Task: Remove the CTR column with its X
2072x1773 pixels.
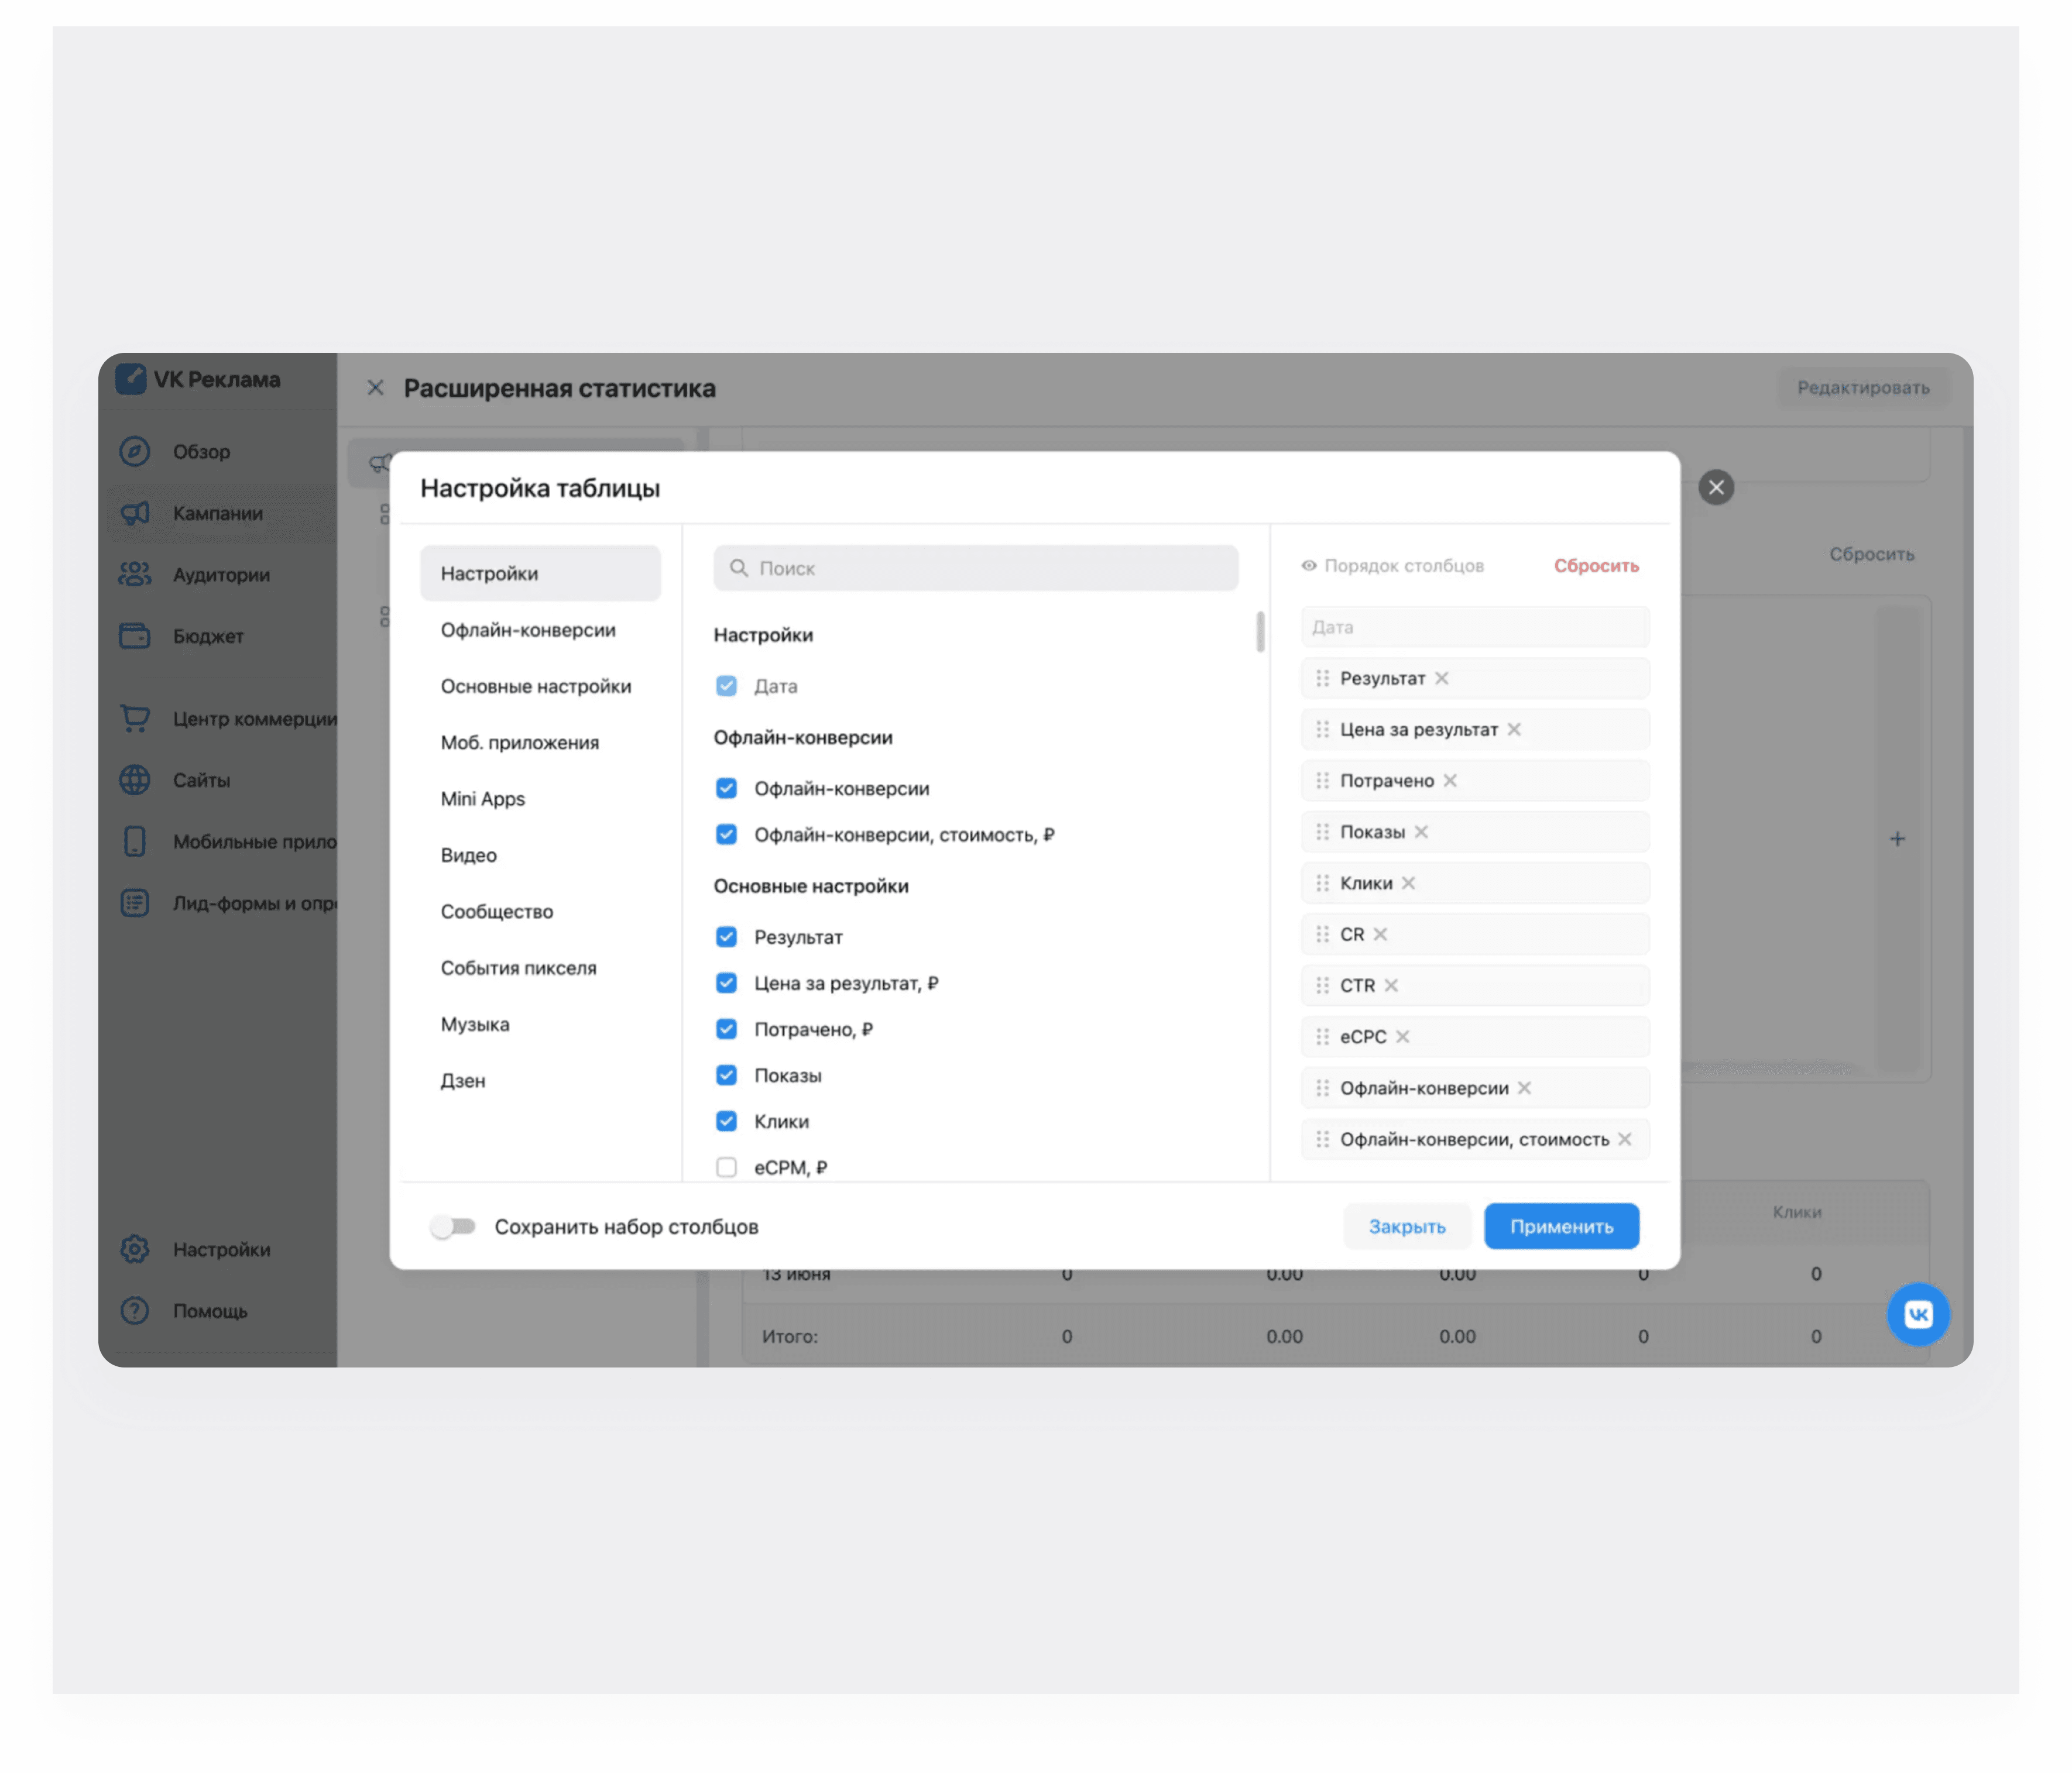Action: coord(1391,985)
